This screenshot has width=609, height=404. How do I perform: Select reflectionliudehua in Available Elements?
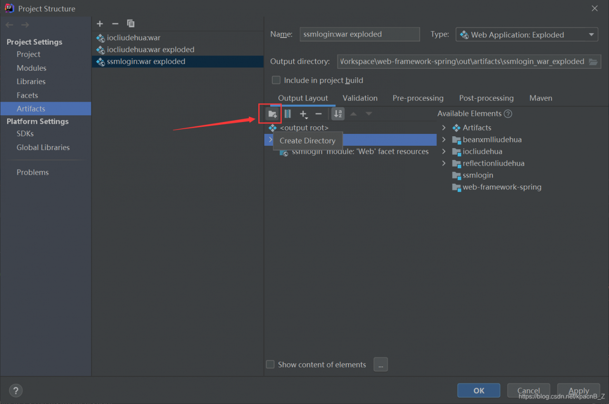(x=493, y=163)
